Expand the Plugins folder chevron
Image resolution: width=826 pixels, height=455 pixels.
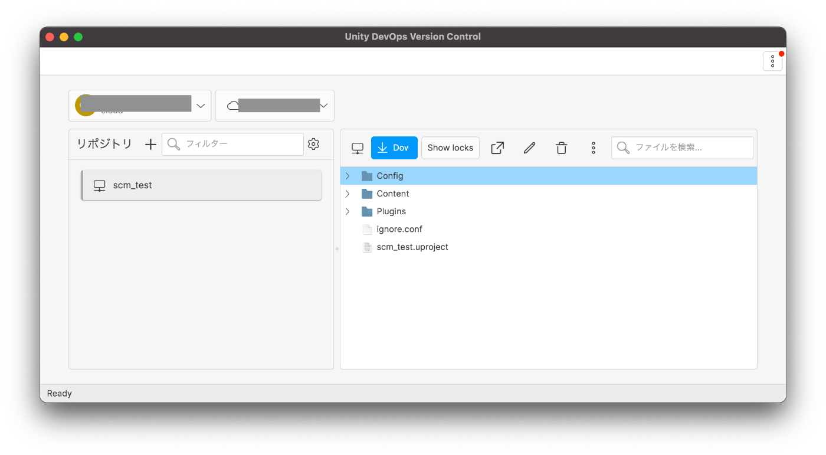click(x=348, y=211)
